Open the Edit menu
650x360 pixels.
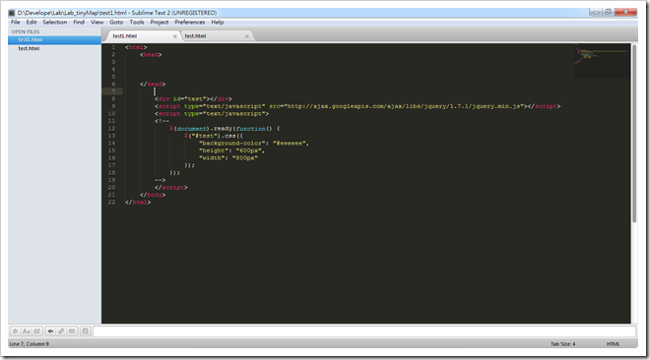(x=32, y=23)
